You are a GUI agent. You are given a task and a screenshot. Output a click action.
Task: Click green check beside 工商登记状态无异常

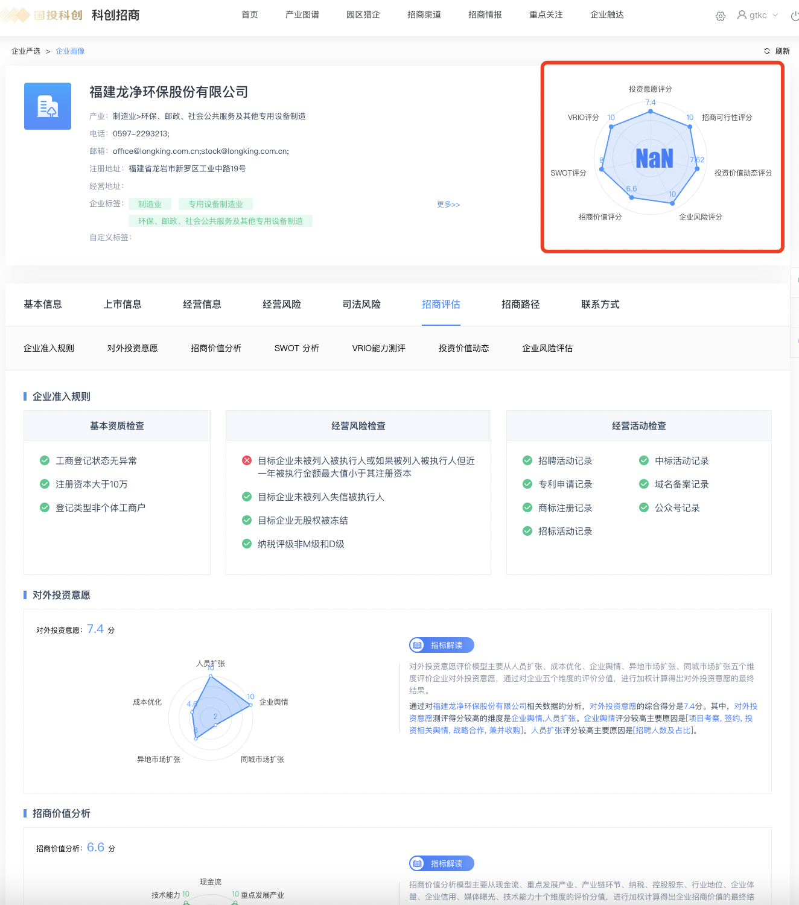(x=45, y=461)
